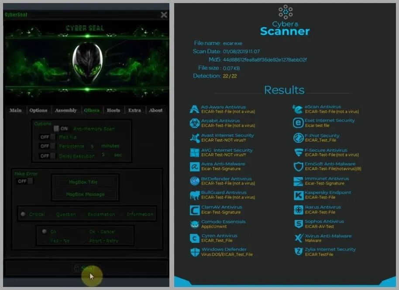Click the Virus:DOS/EICAR_Test_File result text
The width and height of the screenshot is (399, 290).
(227, 254)
